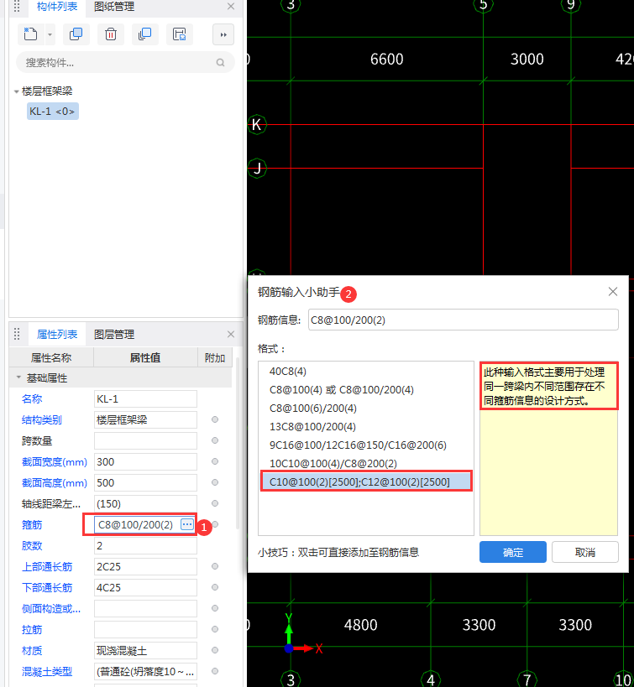Image resolution: width=634 pixels, height=687 pixels.
Task: Click the 结构类别 value 楼层框架梁
Action: tap(145, 420)
